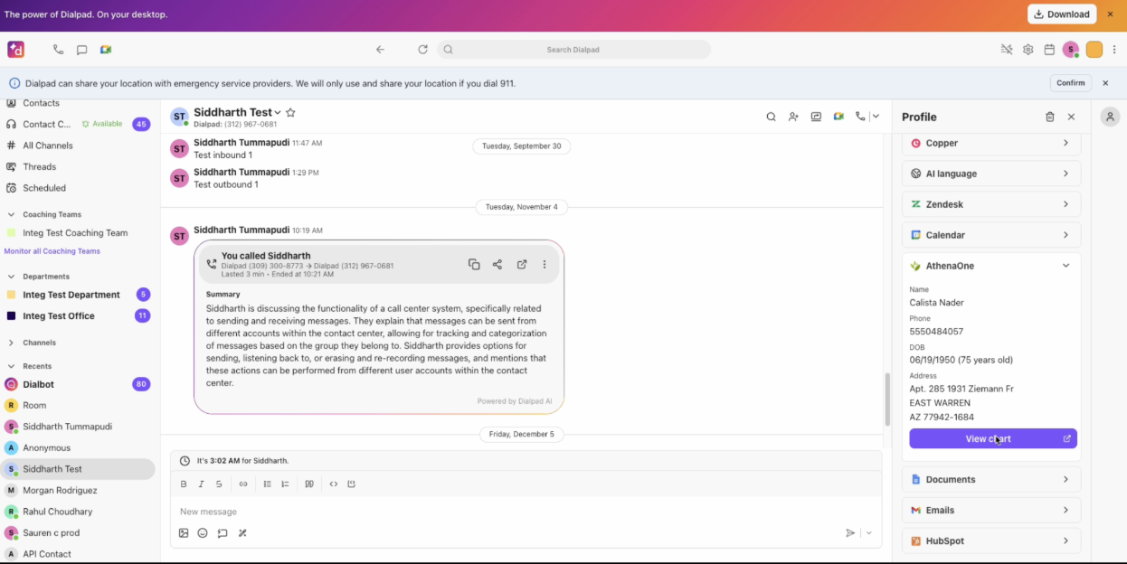1127x564 pixels.
Task: Expand the Emails section
Action: pyautogui.click(x=991, y=510)
